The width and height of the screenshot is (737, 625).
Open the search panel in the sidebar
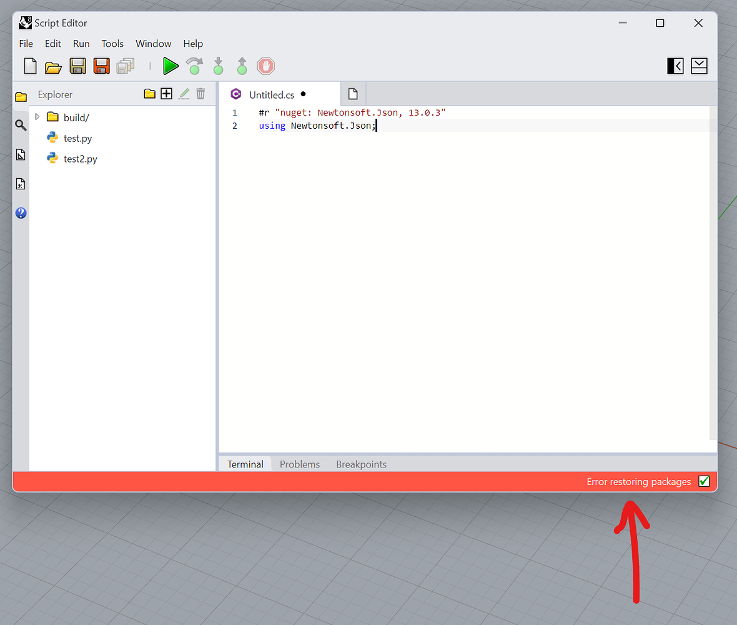[x=21, y=125]
